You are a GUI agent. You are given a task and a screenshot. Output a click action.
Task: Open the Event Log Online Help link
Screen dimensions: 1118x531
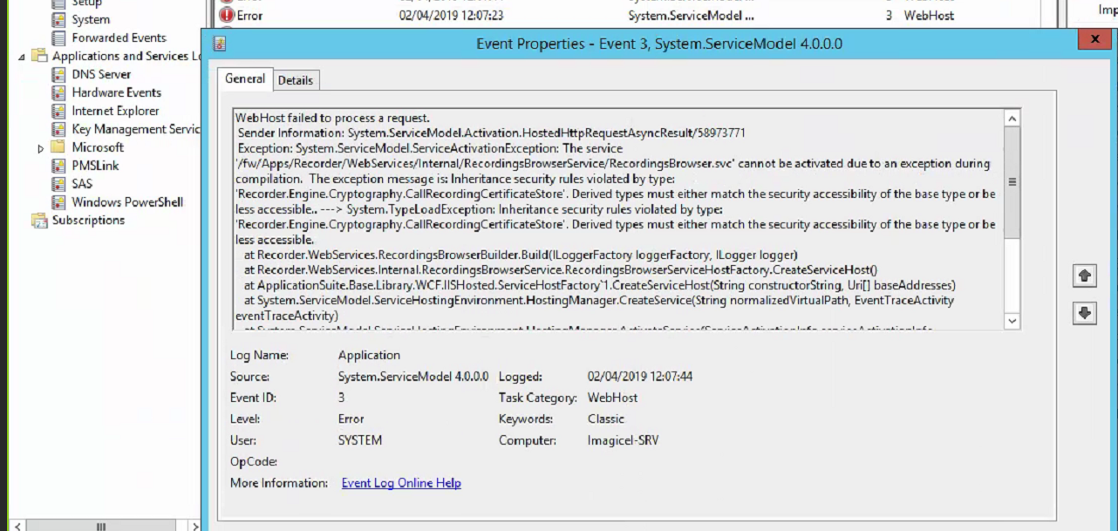401,483
